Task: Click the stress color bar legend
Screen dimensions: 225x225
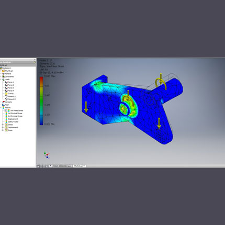Action: click(41, 101)
